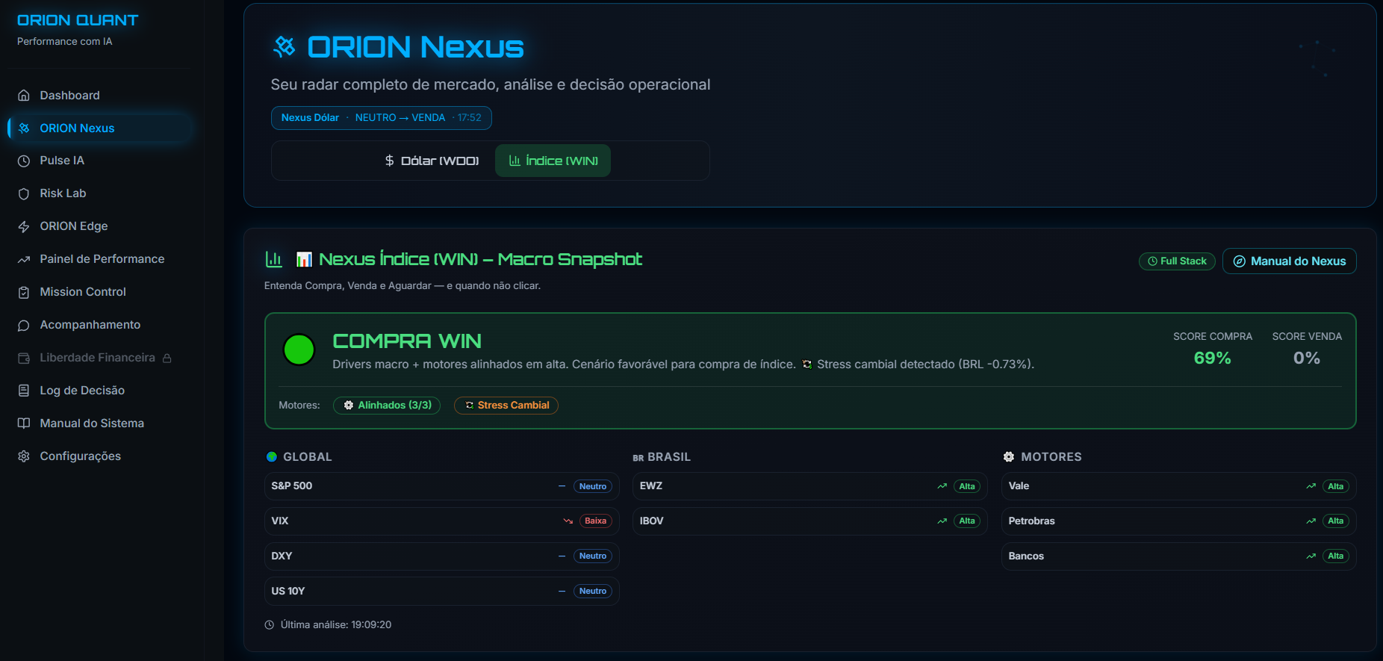
Task: Click the Full Stack badge
Action: tap(1177, 261)
